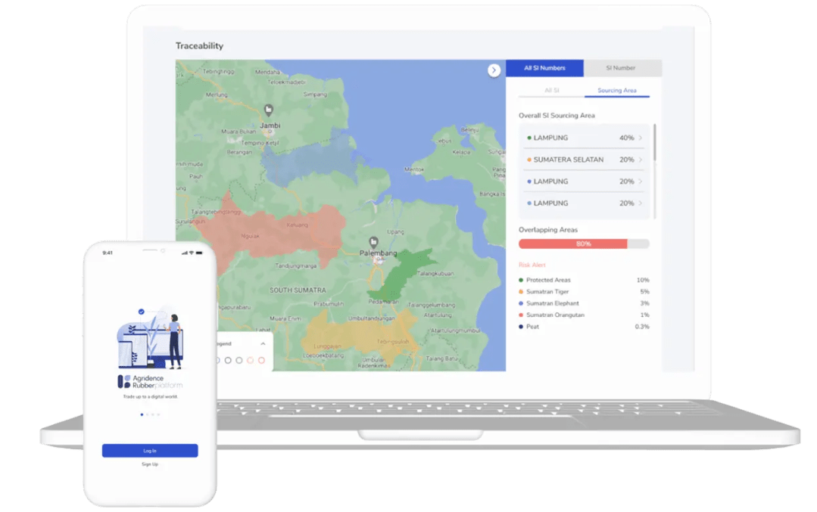
Task: Tap the phone cellular signal icon
Action: (185, 253)
